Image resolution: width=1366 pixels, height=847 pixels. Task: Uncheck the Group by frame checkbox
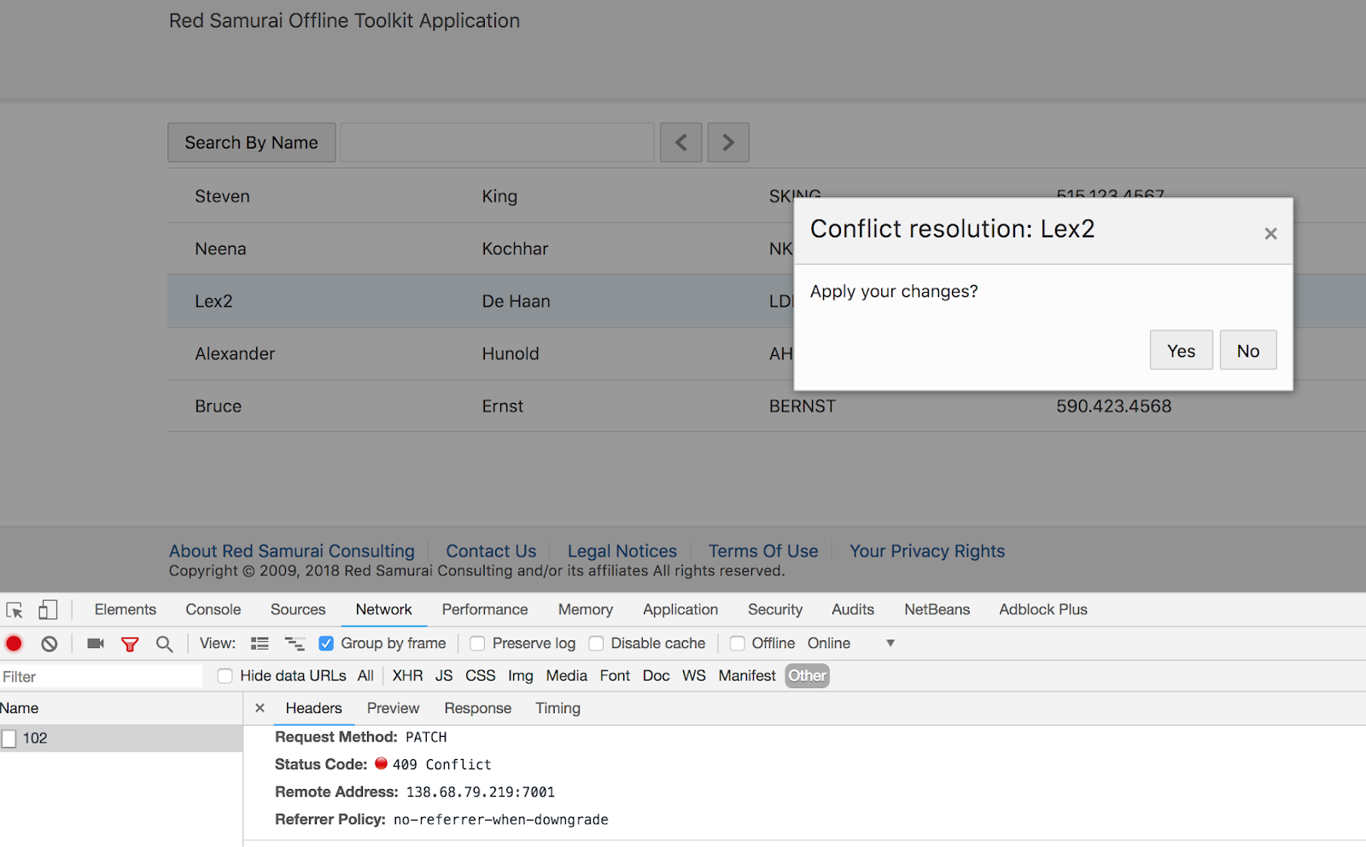coord(326,643)
